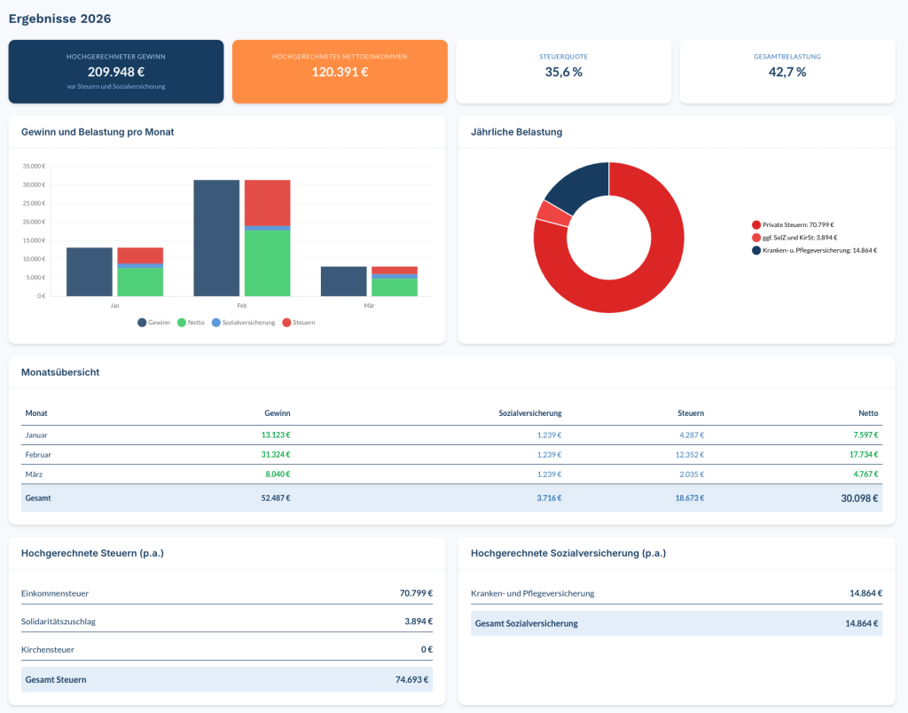The width and height of the screenshot is (908, 713).
Task: Toggle the Gewinn series in the bar chart legend
Action: pyautogui.click(x=153, y=323)
